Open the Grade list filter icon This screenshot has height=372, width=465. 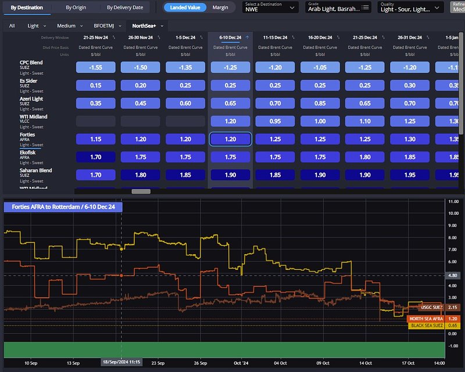[x=366, y=8]
